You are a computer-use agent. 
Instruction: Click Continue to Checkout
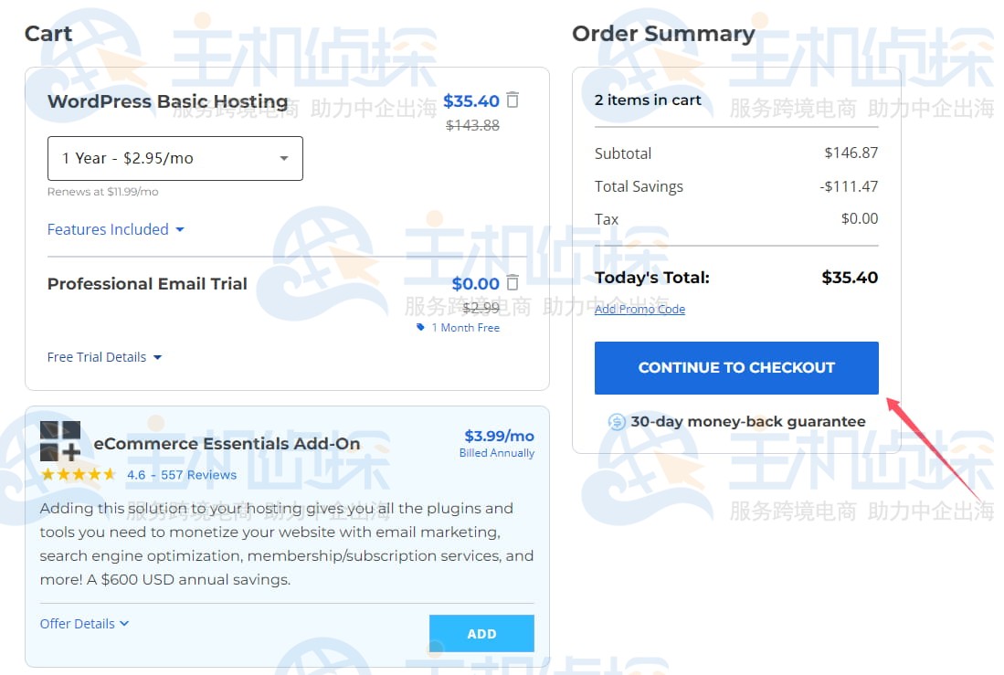(x=736, y=367)
